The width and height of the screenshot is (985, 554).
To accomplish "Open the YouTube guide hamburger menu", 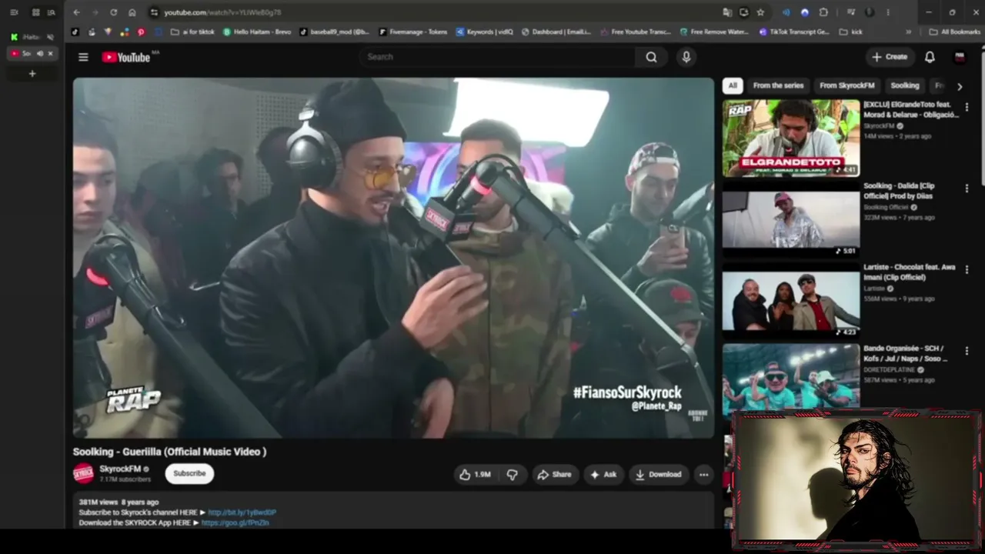I will click(x=83, y=57).
